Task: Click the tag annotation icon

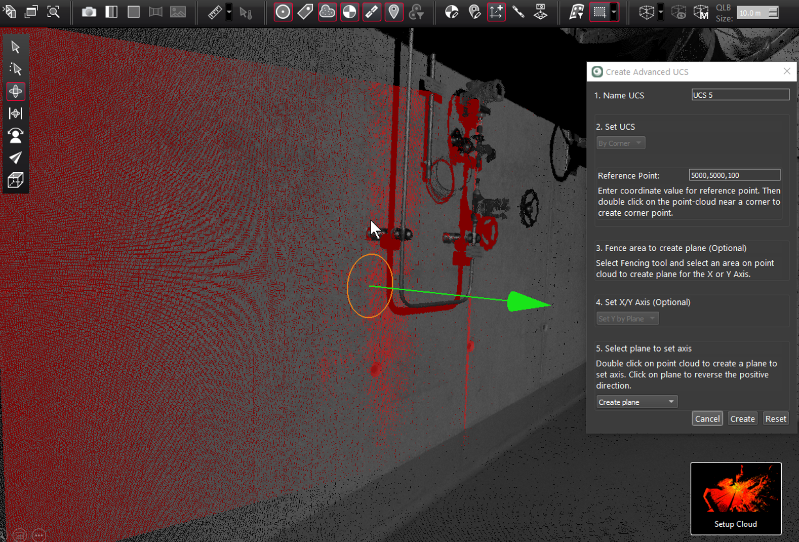Action: pos(305,12)
